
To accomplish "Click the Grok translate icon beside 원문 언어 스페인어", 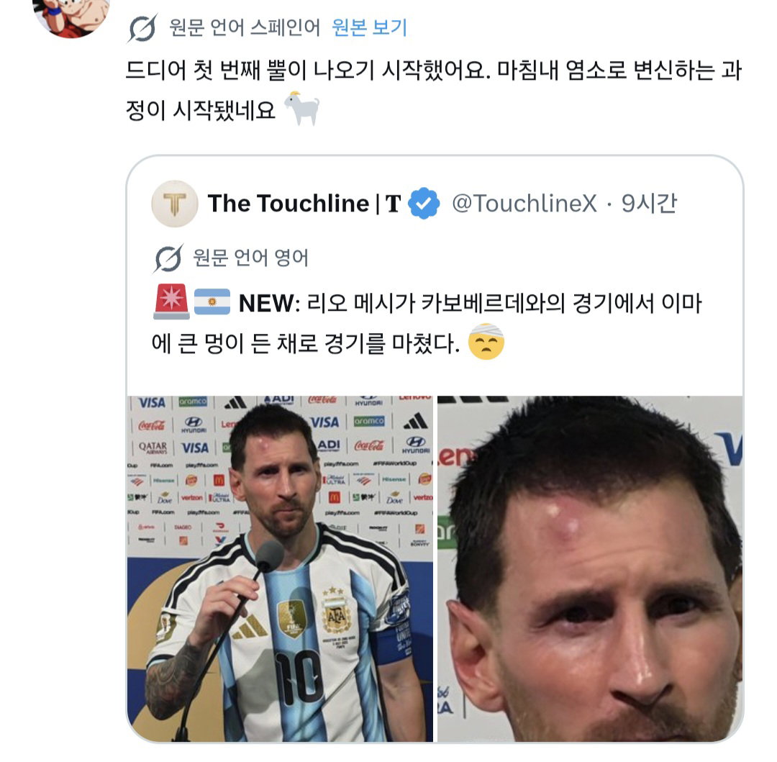I will pyautogui.click(x=142, y=28).
